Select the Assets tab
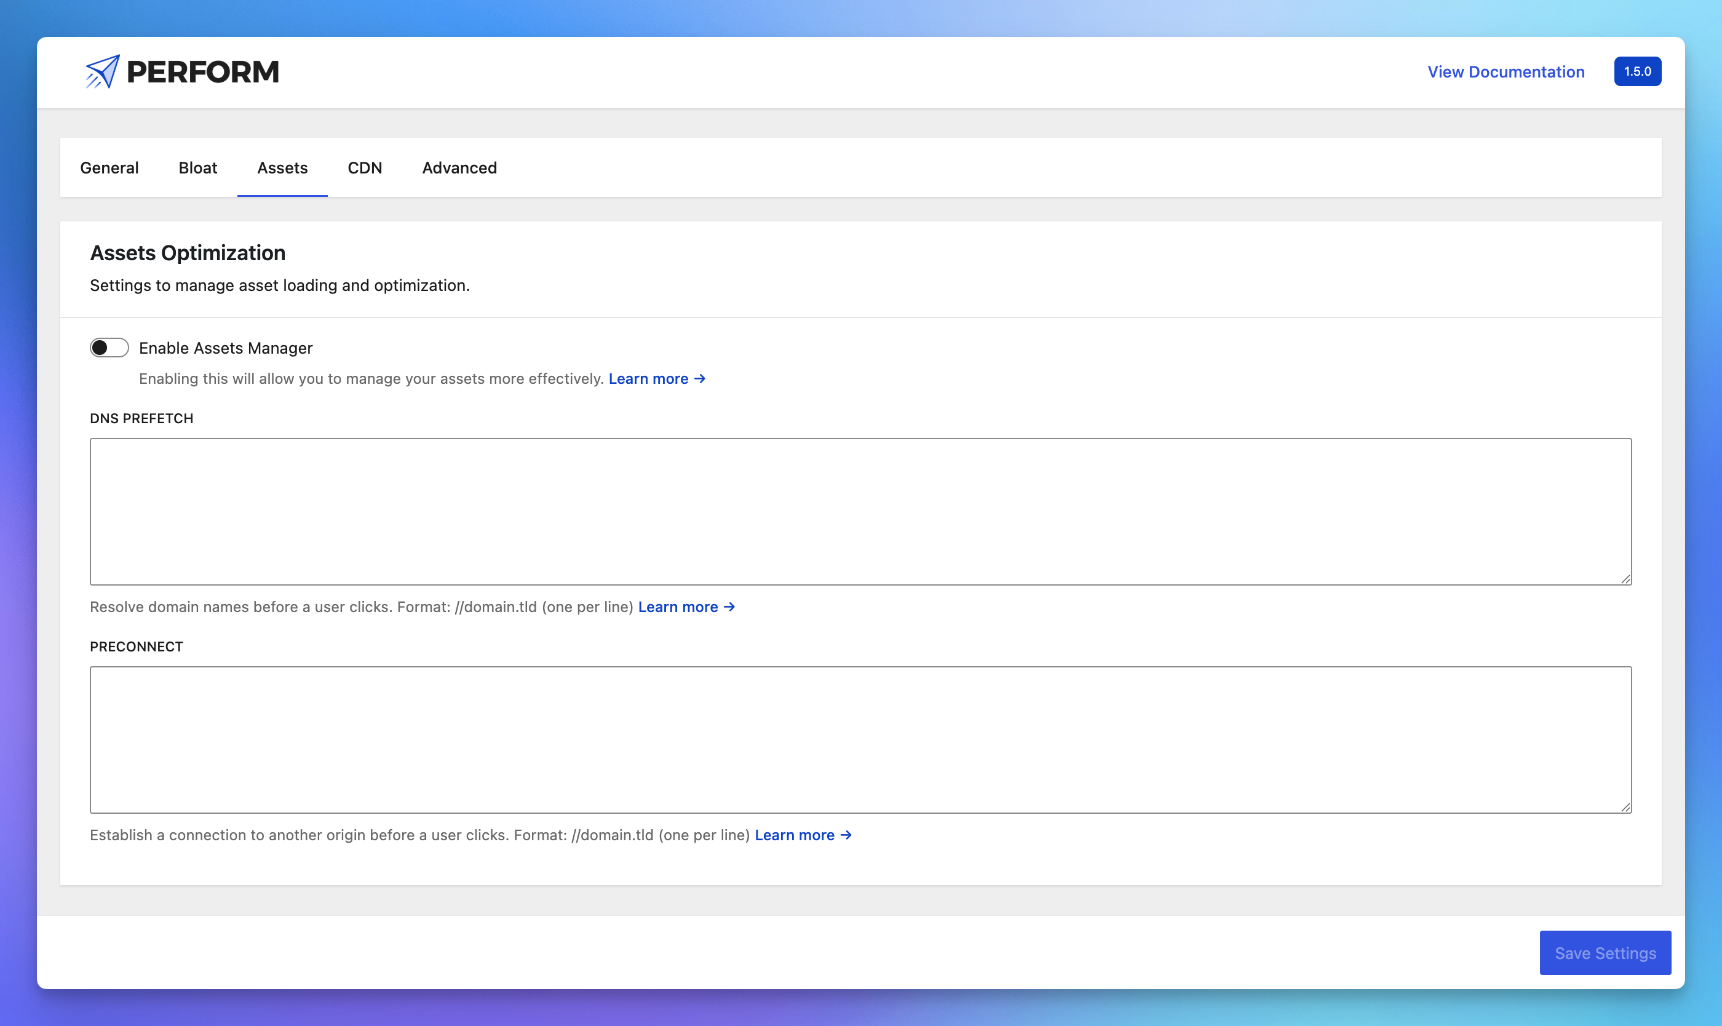The width and height of the screenshot is (1722, 1026). click(x=282, y=168)
